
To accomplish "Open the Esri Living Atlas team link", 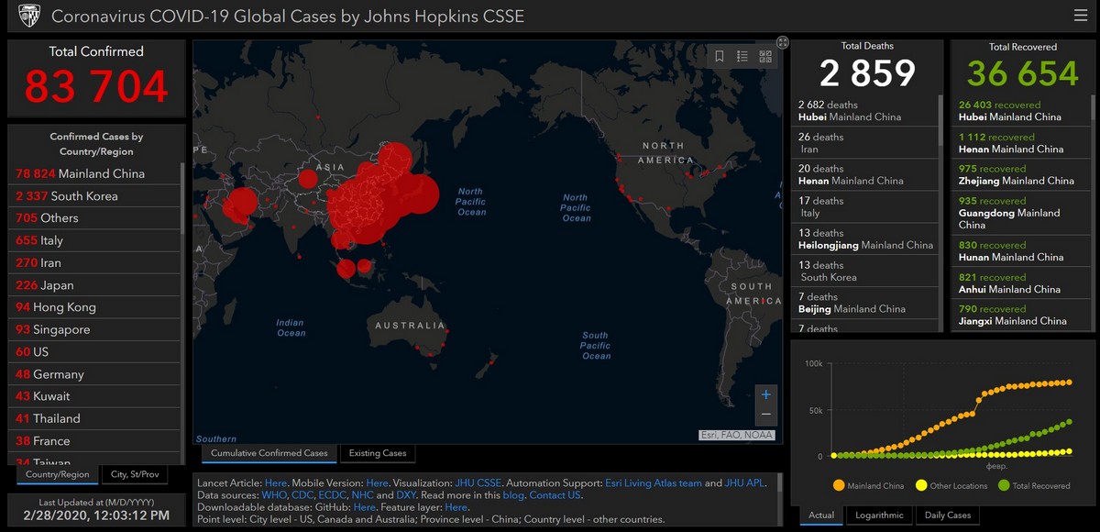I will click(x=653, y=482).
